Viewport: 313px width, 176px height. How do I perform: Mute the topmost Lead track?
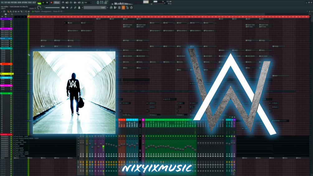tap(11, 21)
